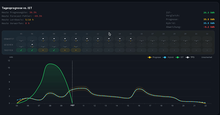Toggle the Unsicherheit band in the legend
Image resolution: width=220 pixels, height=115 pixels.
[207, 57]
